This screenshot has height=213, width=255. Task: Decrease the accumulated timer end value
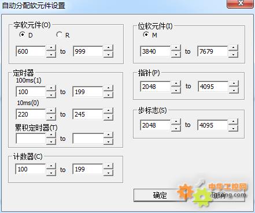108,141
